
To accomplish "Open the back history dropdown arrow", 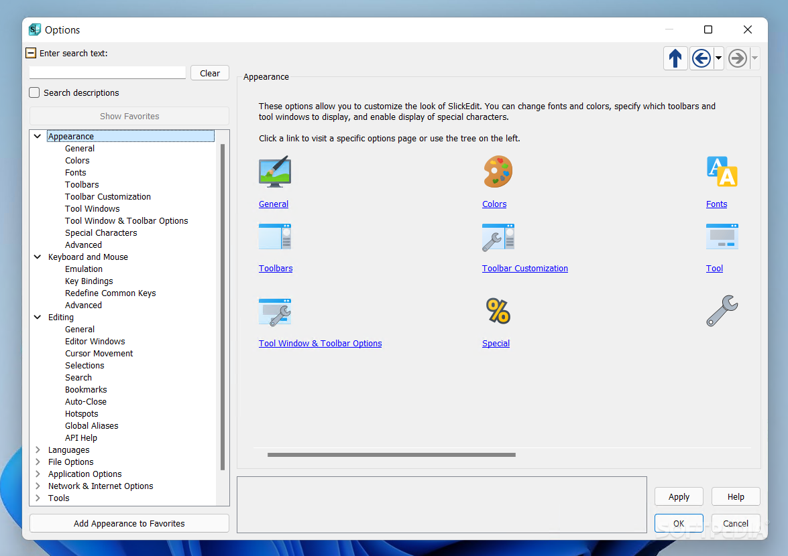I will [719, 58].
